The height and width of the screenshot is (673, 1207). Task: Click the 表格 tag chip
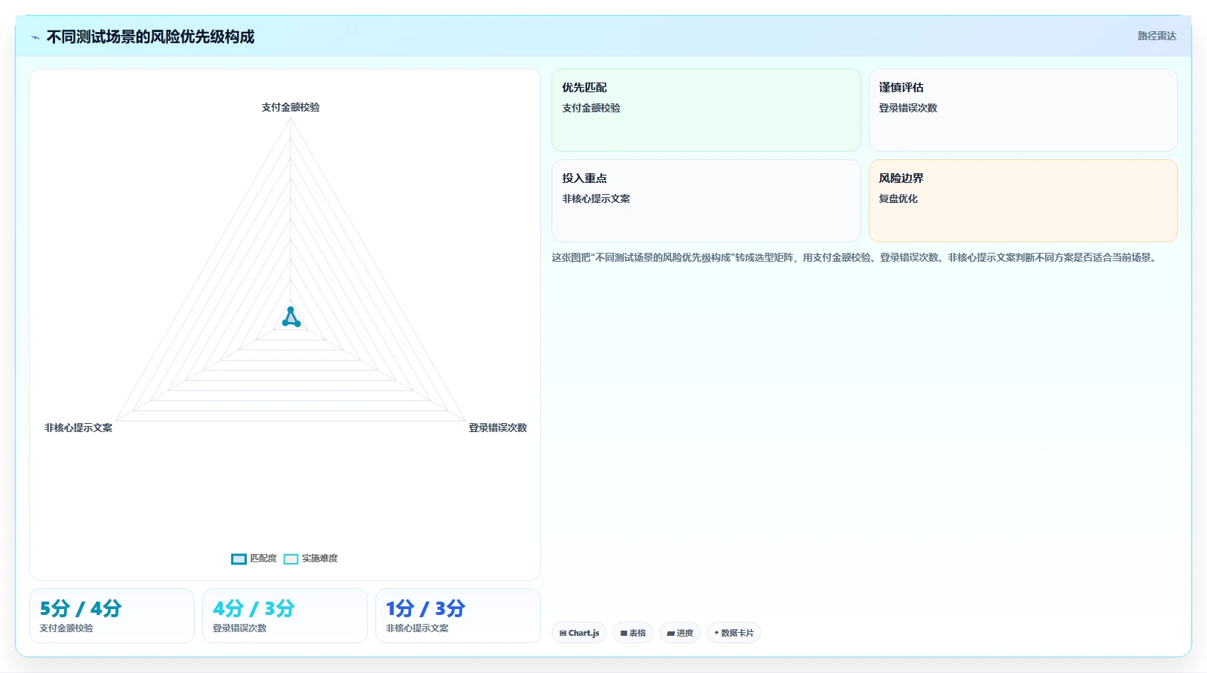coord(632,633)
